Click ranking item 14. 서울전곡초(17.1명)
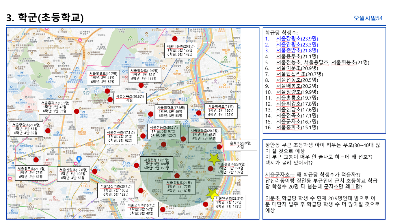Viewport: 393px width, 221px height. point(291,115)
